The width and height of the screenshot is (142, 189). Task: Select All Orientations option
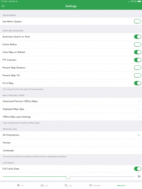71,135
